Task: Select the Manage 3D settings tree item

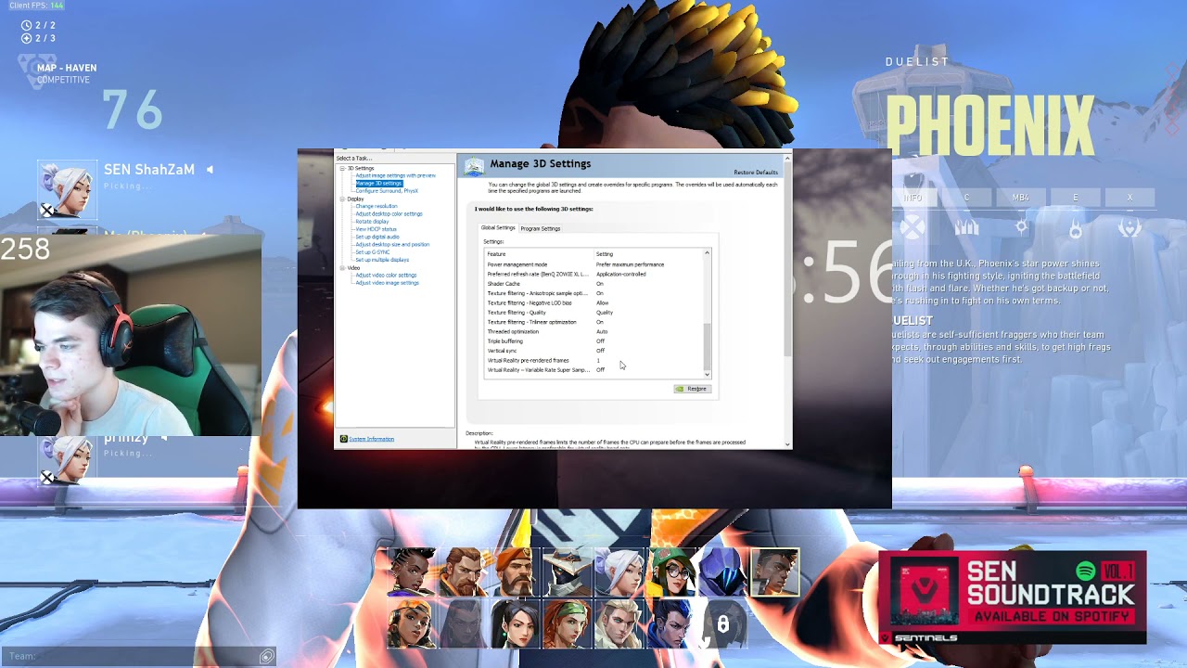Action: pos(378,183)
